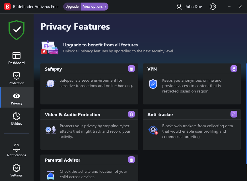Open Notifications bell in sidebar
Screen dimensions: 247x181
[17, 150]
